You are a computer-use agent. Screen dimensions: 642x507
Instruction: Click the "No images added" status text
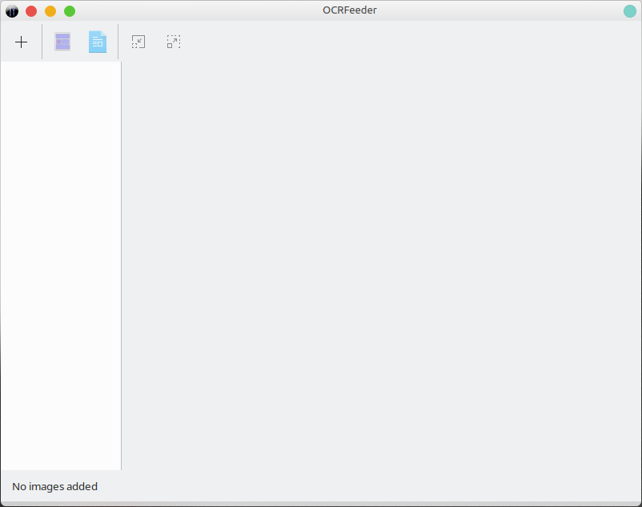click(54, 486)
